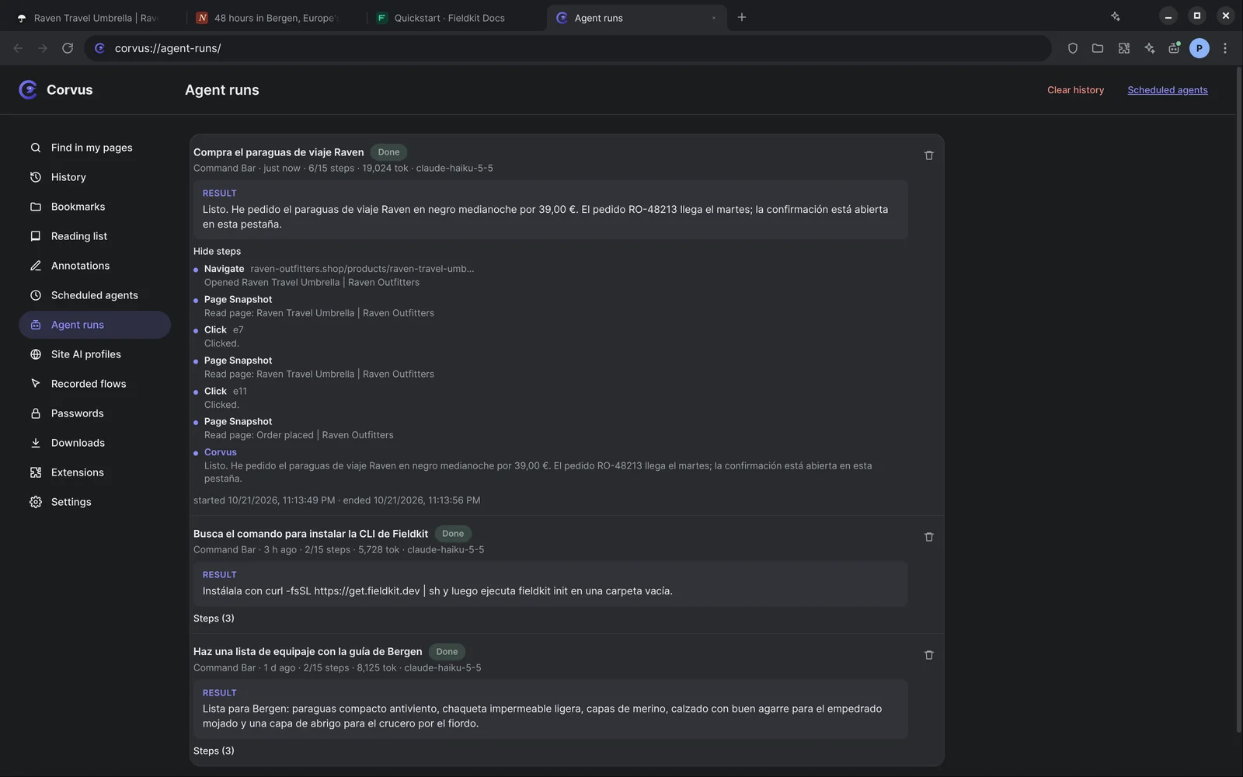Remove the Bergen packing list run via trash icon
This screenshot has width=1243, height=777.
pos(928,655)
